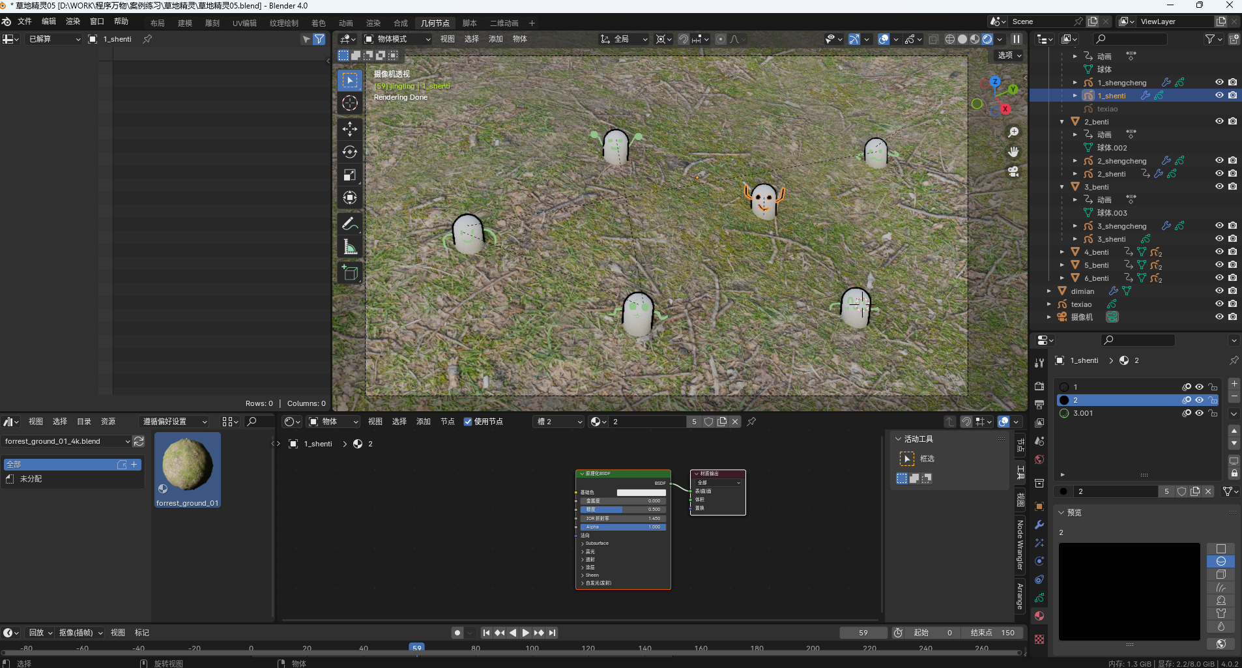Toggle auto keying record button
This screenshot has width=1242, height=668.
coord(457,633)
